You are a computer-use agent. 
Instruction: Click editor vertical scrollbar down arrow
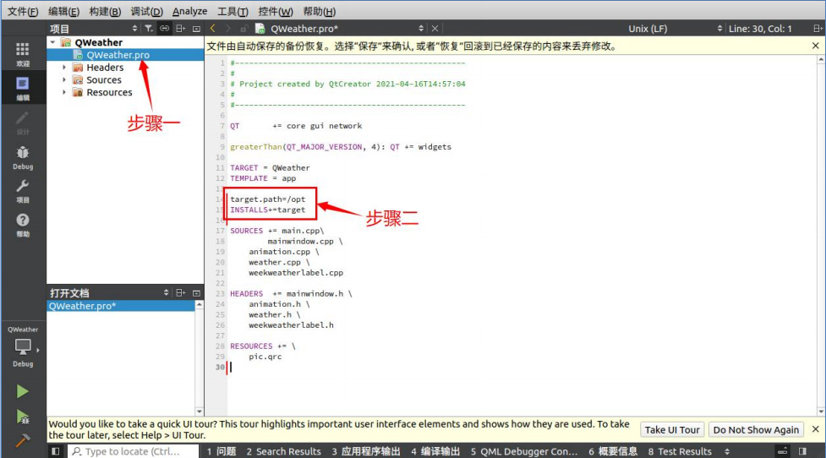[821, 412]
